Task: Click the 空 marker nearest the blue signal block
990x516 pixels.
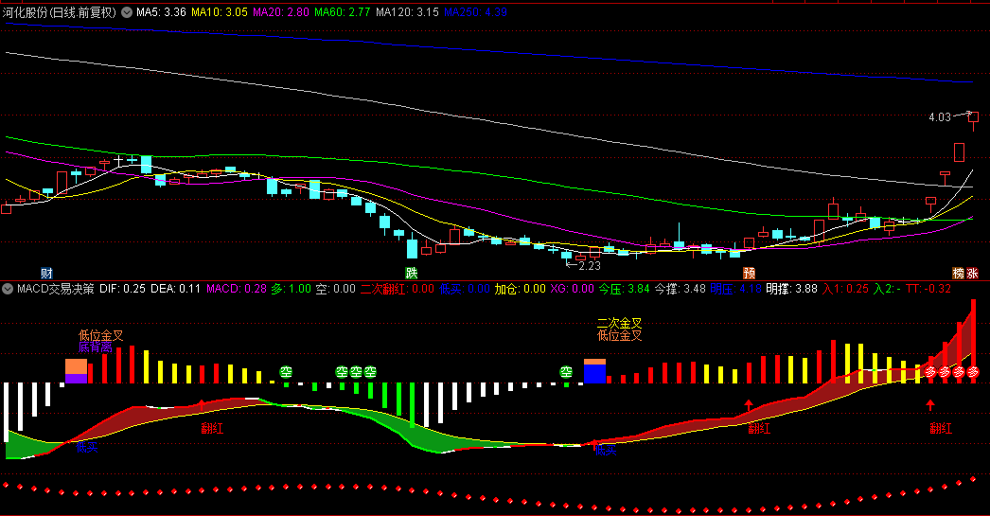Action: [x=566, y=372]
